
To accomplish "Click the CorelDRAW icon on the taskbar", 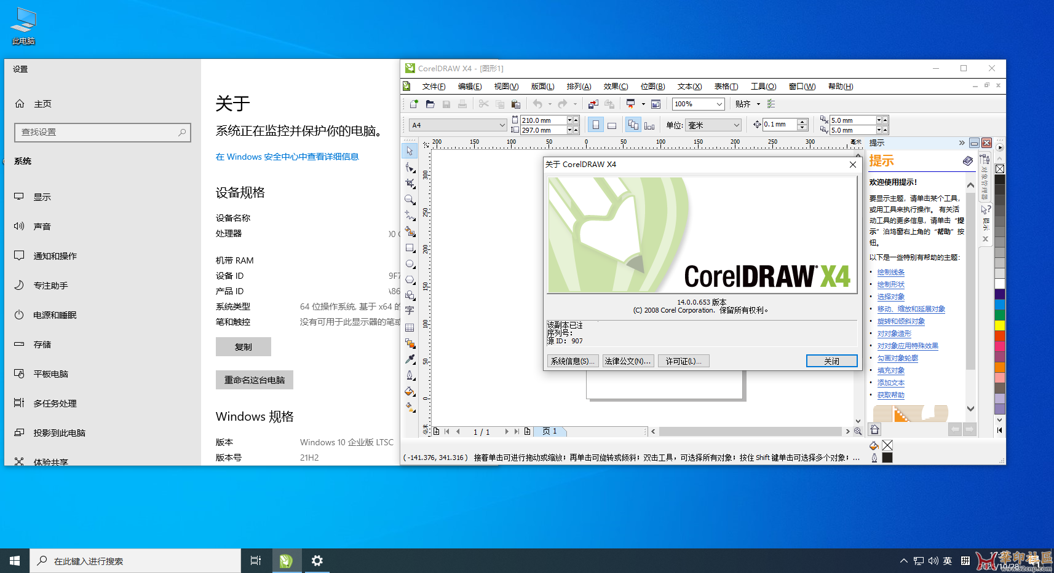I will [x=286, y=560].
